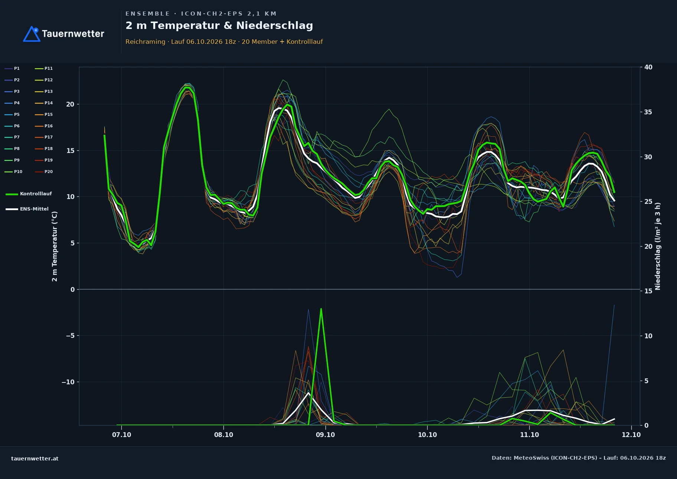Toggle the P1 legend entry

pyautogui.click(x=12, y=69)
